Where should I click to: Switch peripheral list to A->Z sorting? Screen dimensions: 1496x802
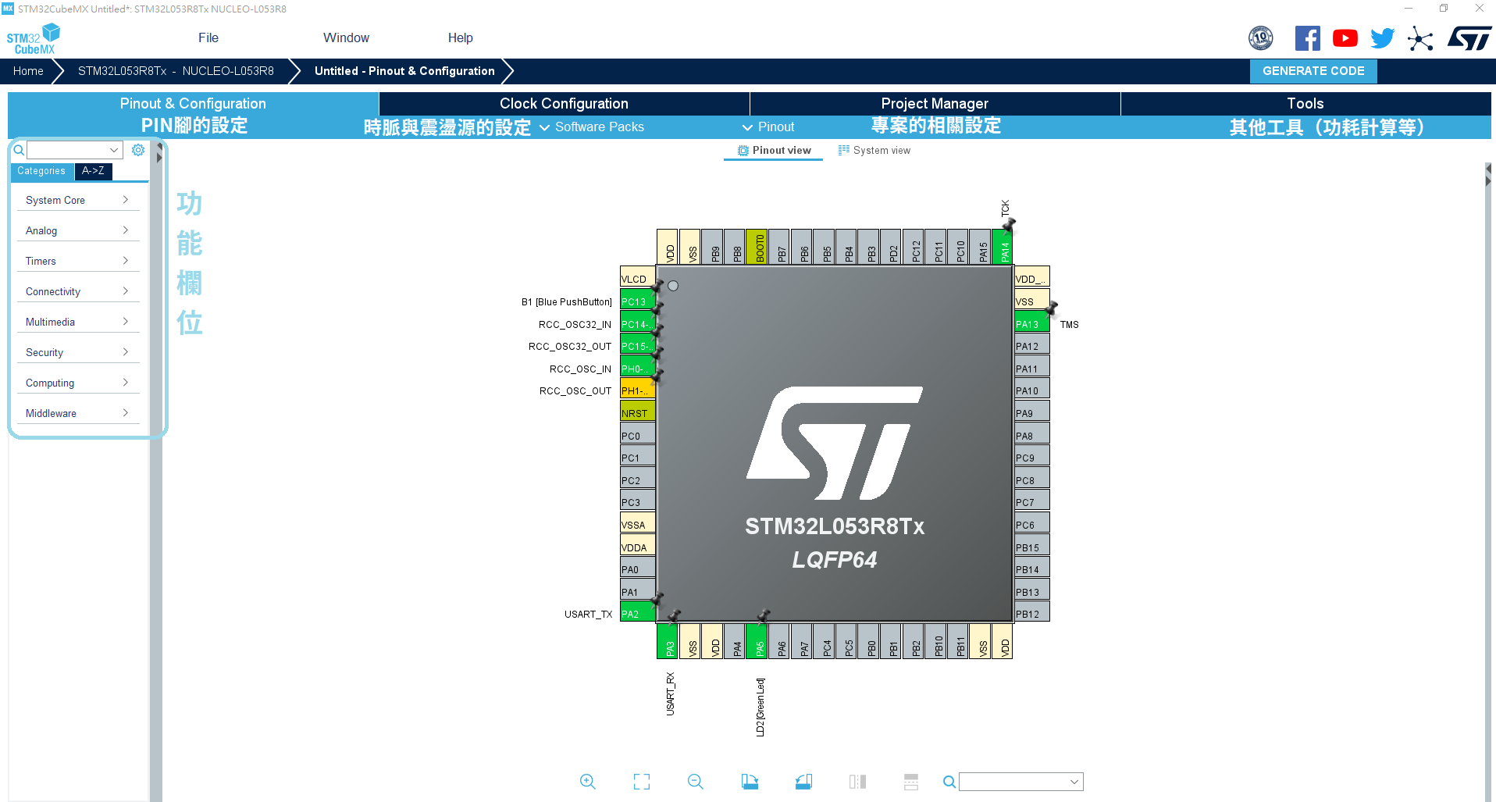coord(93,171)
